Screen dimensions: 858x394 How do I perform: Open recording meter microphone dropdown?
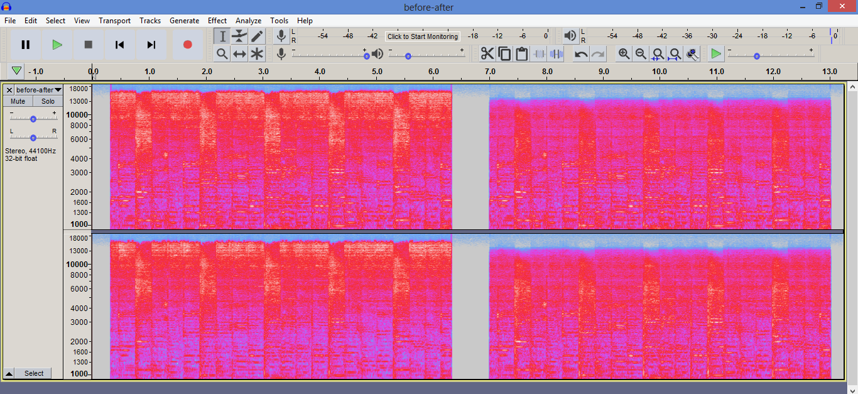coord(281,36)
